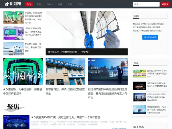Open the 专题 nav item

click(60, 4)
